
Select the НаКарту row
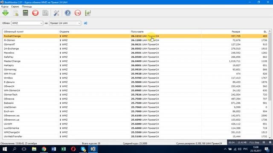136,65
